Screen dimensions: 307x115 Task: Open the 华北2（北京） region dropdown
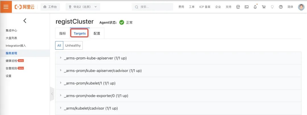click(83, 7)
